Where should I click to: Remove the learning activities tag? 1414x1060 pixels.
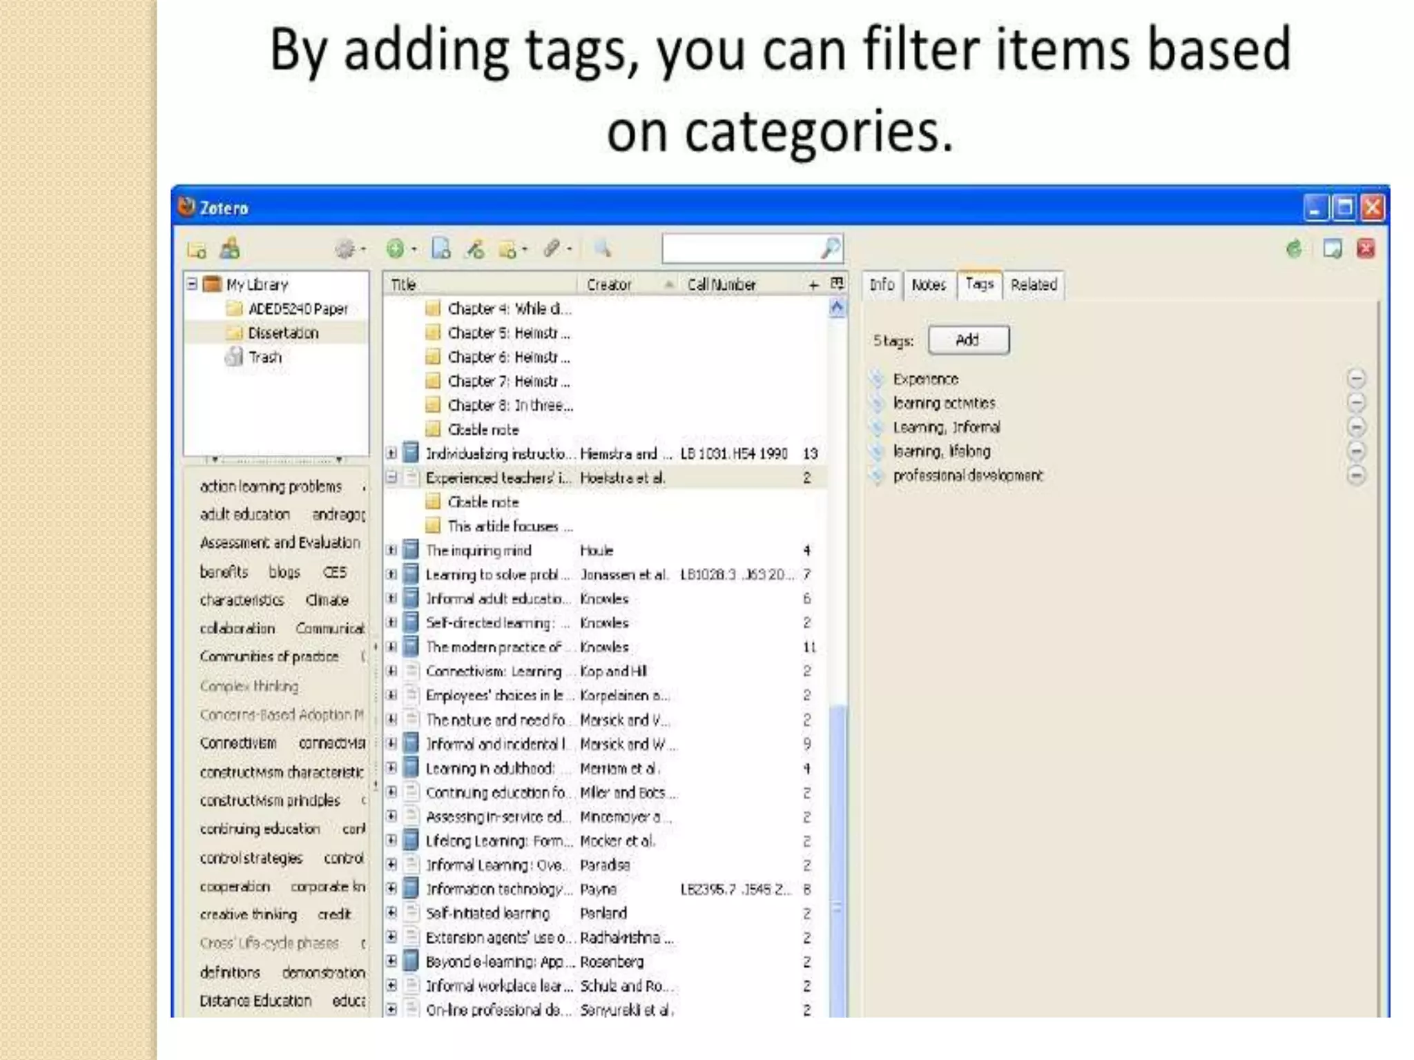click(x=1355, y=402)
